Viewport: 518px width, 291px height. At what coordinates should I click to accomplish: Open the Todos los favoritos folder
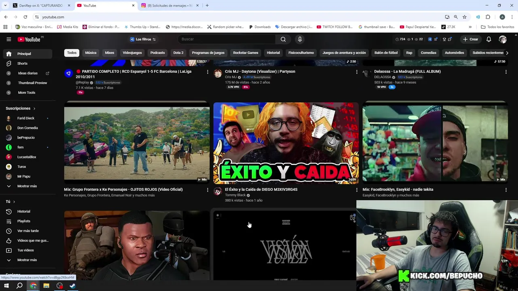(x=497, y=27)
